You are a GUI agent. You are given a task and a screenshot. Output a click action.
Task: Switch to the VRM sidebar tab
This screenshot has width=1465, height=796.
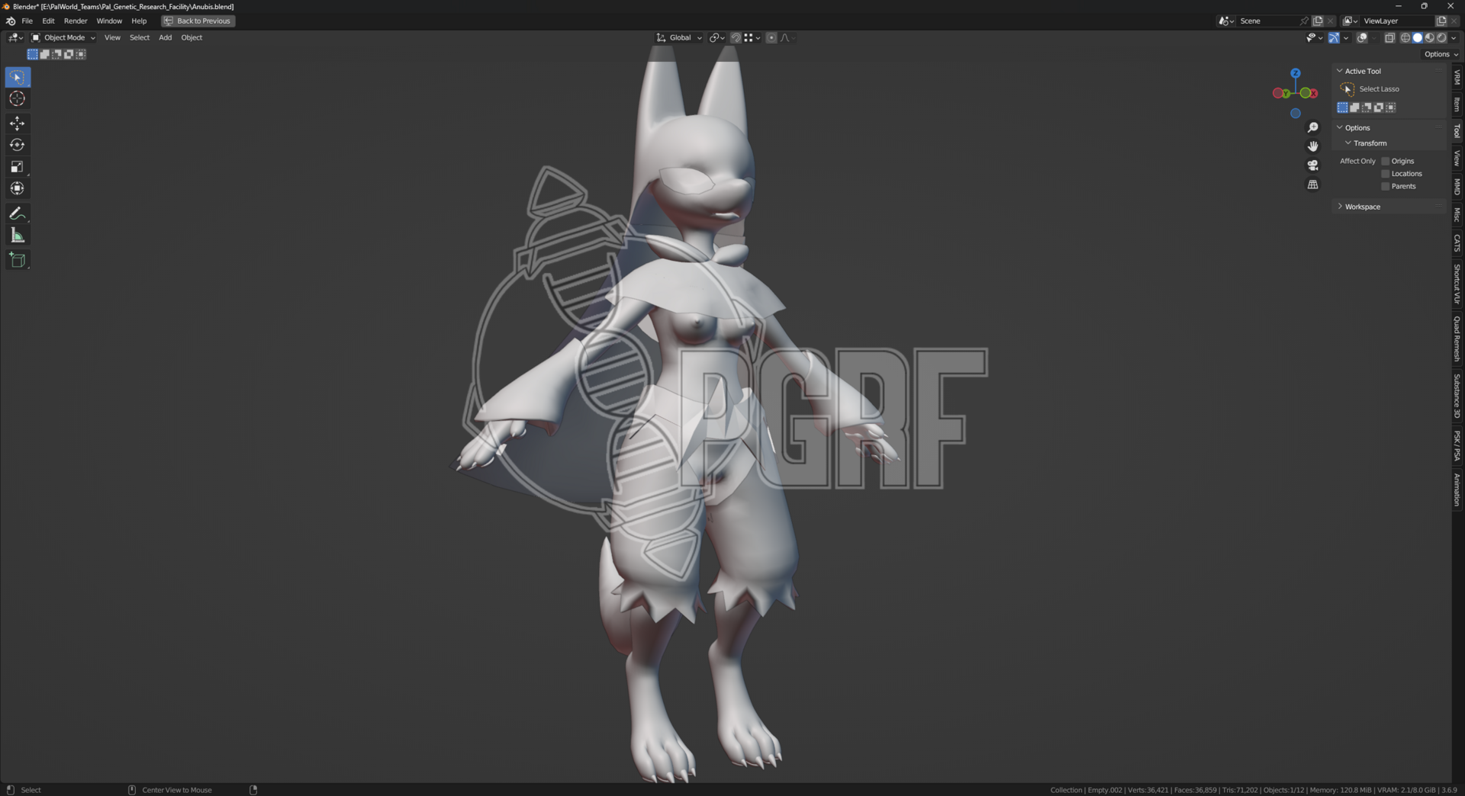coord(1457,78)
